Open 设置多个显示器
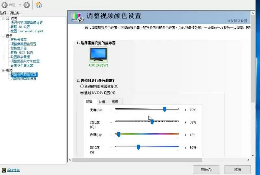Screen dimensions: 260x175 (x=22, y=66)
